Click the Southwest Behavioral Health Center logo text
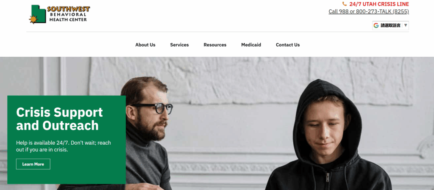The height and width of the screenshot is (190, 434). (68, 14)
